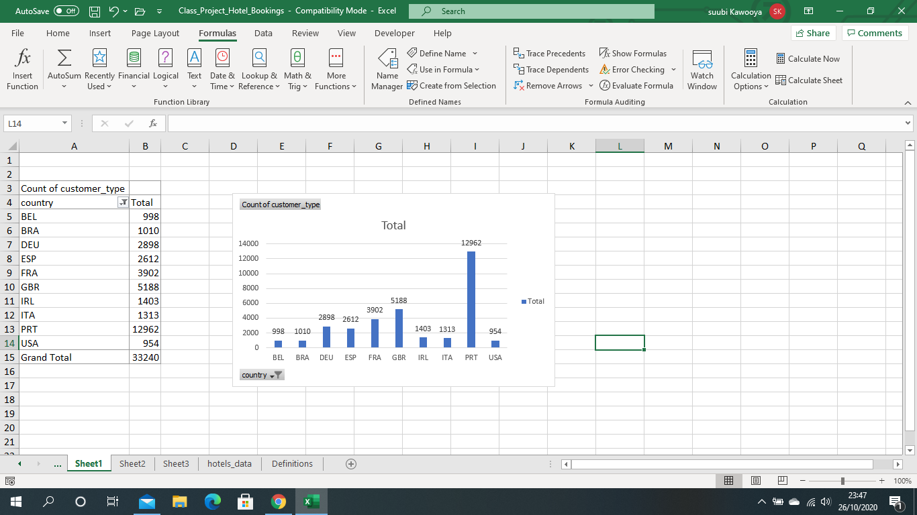
Task: Open Chrome from the taskbar
Action: click(x=278, y=502)
